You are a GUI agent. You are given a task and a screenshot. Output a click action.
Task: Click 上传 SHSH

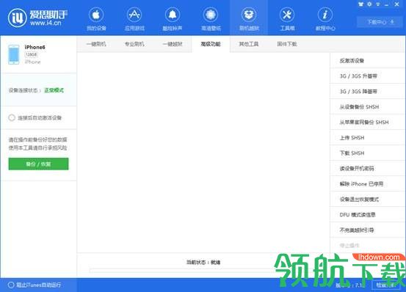(368, 138)
